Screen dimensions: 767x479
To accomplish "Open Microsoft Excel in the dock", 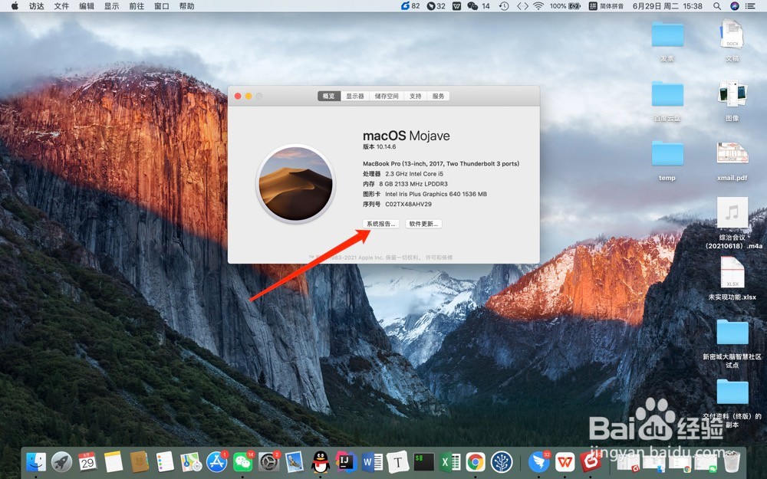I will [449, 462].
